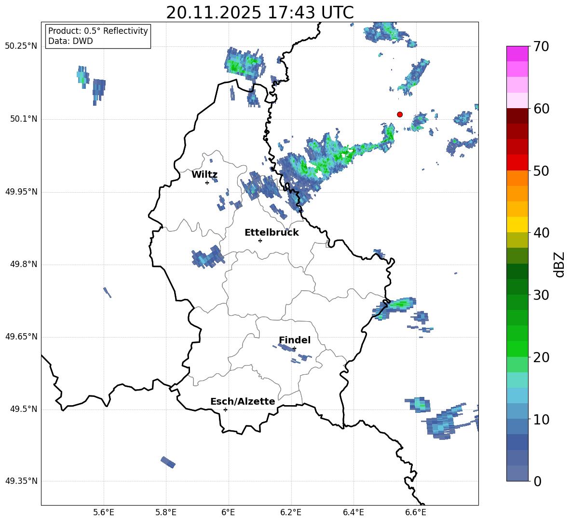Click the 50 tick on colorbar
The image size is (571, 522).
click(541, 171)
